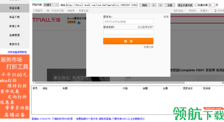This screenshot has height=122, width=224.
Task: Open 商品采集 in the sidebar
Action: click(x=14, y=8)
